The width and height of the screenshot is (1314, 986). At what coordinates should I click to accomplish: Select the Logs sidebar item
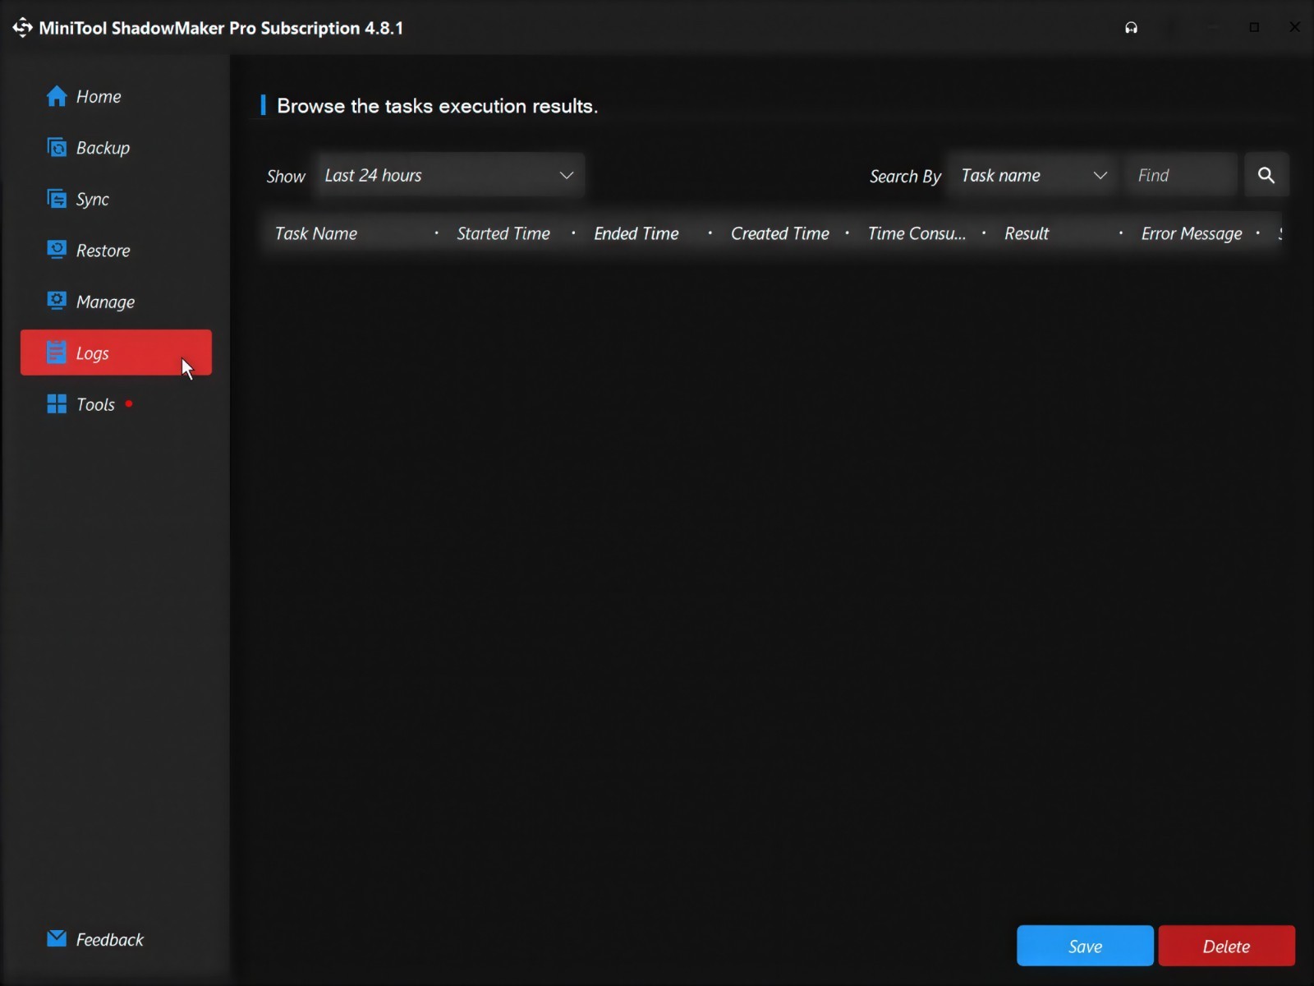[x=116, y=352]
